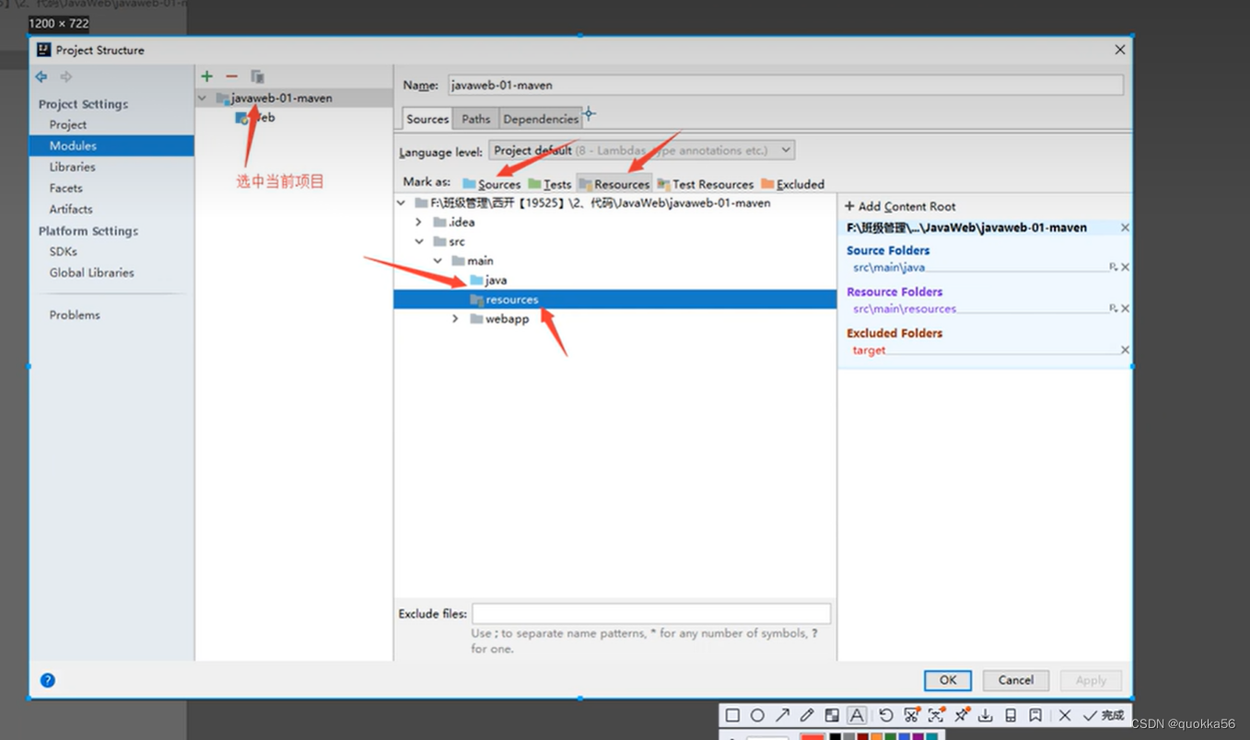The height and width of the screenshot is (740, 1250).
Task: Mark selected folder as Resources
Action: [x=614, y=184]
